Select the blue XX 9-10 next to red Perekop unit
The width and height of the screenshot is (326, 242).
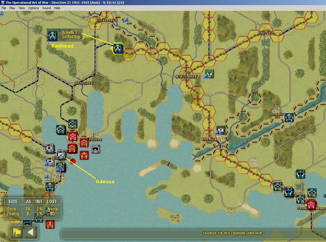pos(300,199)
